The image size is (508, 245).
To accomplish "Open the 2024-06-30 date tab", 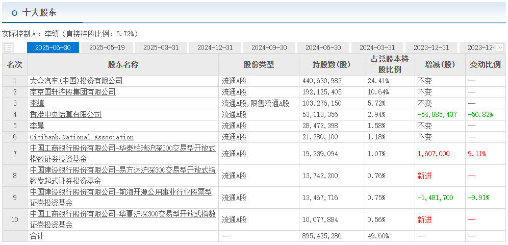I will (x=323, y=47).
